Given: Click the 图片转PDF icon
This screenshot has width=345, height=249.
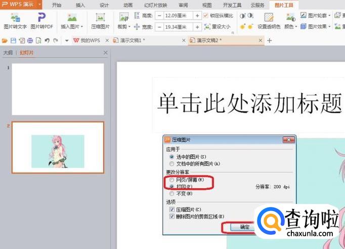Looking at the screenshot, I should tap(41, 17).
